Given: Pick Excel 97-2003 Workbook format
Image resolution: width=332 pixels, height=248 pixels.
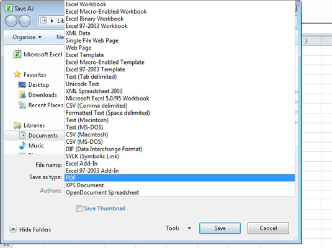Looking at the screenshot, I should (x=179, y=26).
